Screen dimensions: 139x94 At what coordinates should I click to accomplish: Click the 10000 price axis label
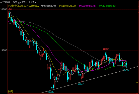click(x=4, y=9)
